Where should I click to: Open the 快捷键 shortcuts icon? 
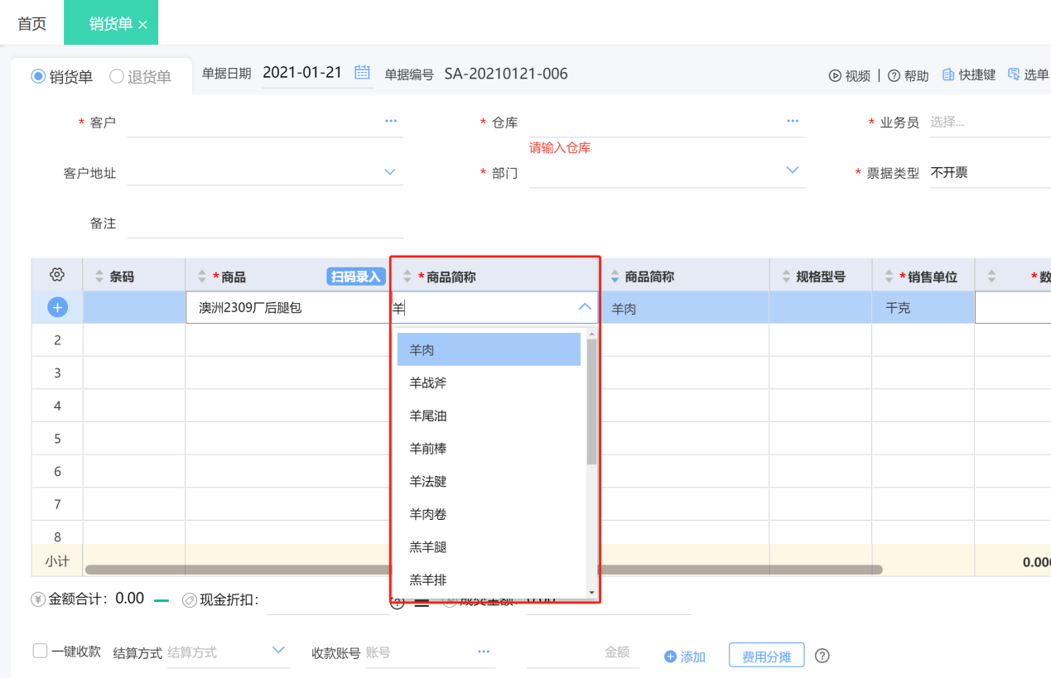point(948,75)
